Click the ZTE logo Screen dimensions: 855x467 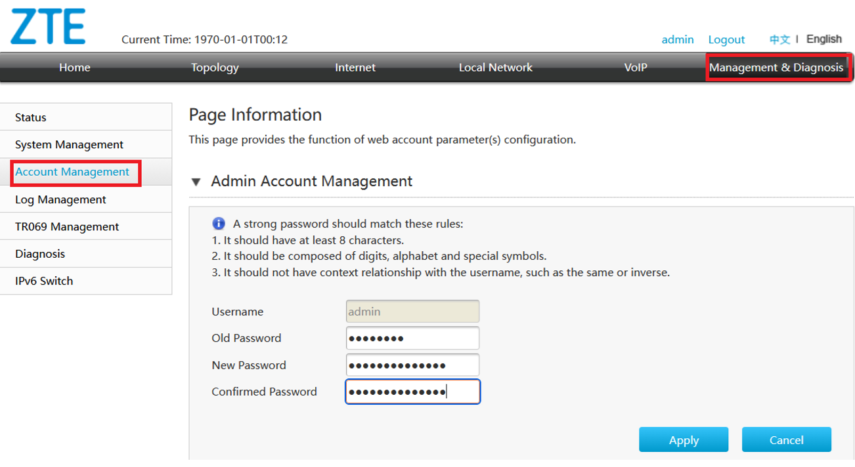click(x=48, y=28)
